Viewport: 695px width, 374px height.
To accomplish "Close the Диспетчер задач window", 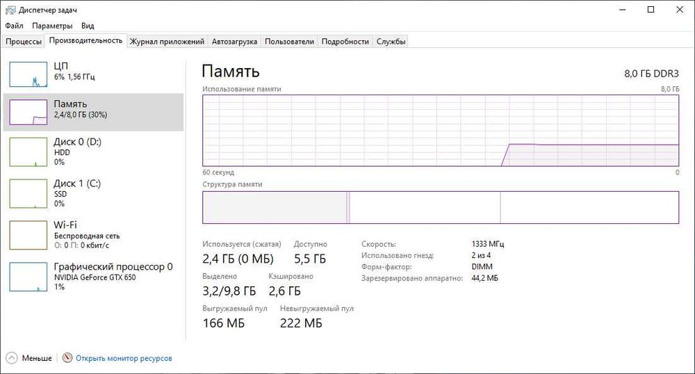I will (680, 10).
